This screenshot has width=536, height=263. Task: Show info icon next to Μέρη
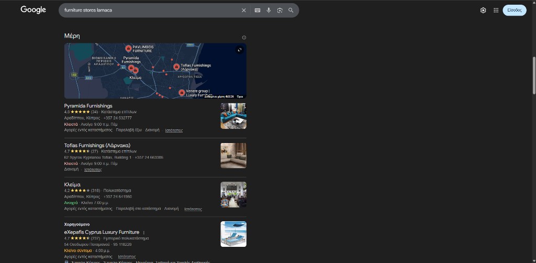(244, 38)
